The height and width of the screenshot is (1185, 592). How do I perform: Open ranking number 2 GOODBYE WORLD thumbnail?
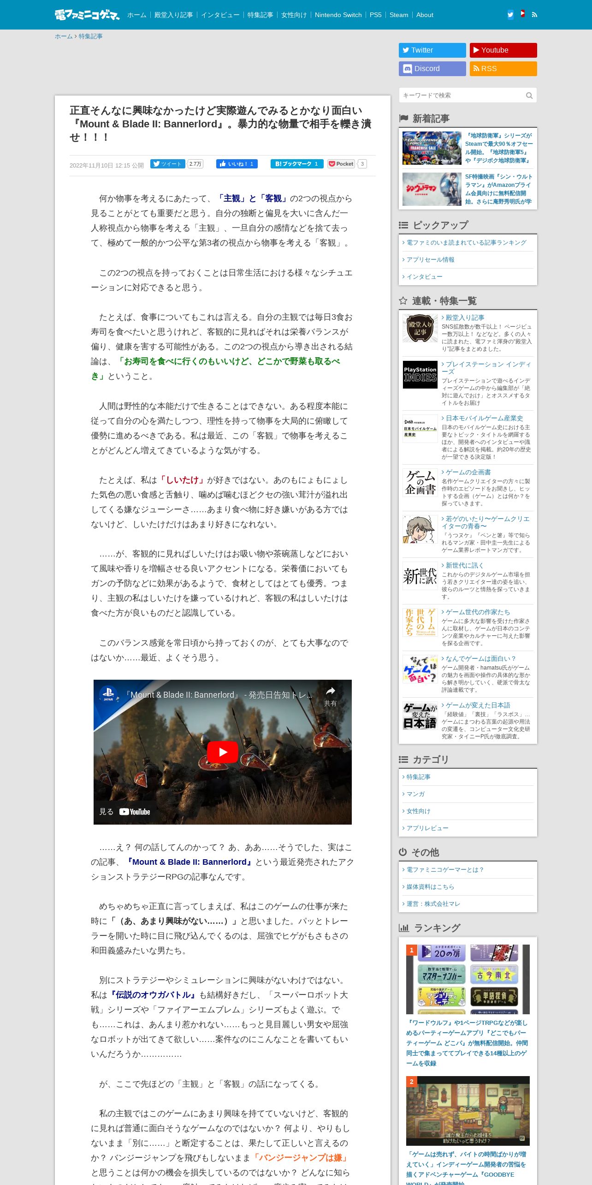468,1111
